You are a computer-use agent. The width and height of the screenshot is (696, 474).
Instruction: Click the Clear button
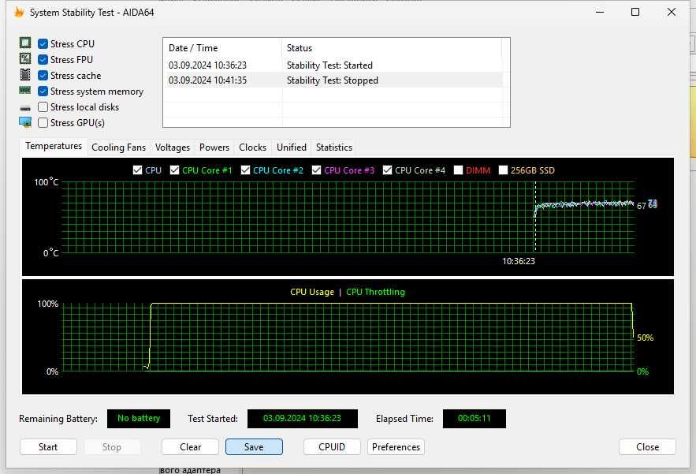pyautogui.click(x=191, y=447)
